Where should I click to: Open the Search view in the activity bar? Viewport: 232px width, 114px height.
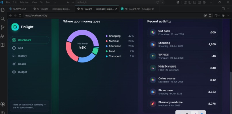[x=3, y=19]
